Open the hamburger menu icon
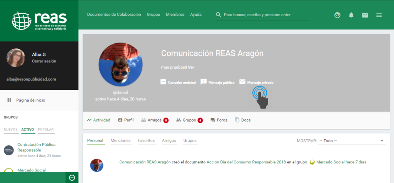 click(379, 15)
